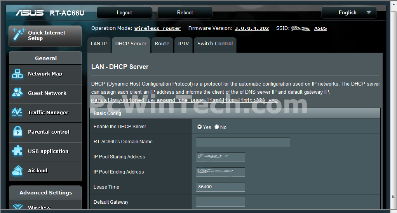
Task: Click the Logout button
Action: point(124,13)
